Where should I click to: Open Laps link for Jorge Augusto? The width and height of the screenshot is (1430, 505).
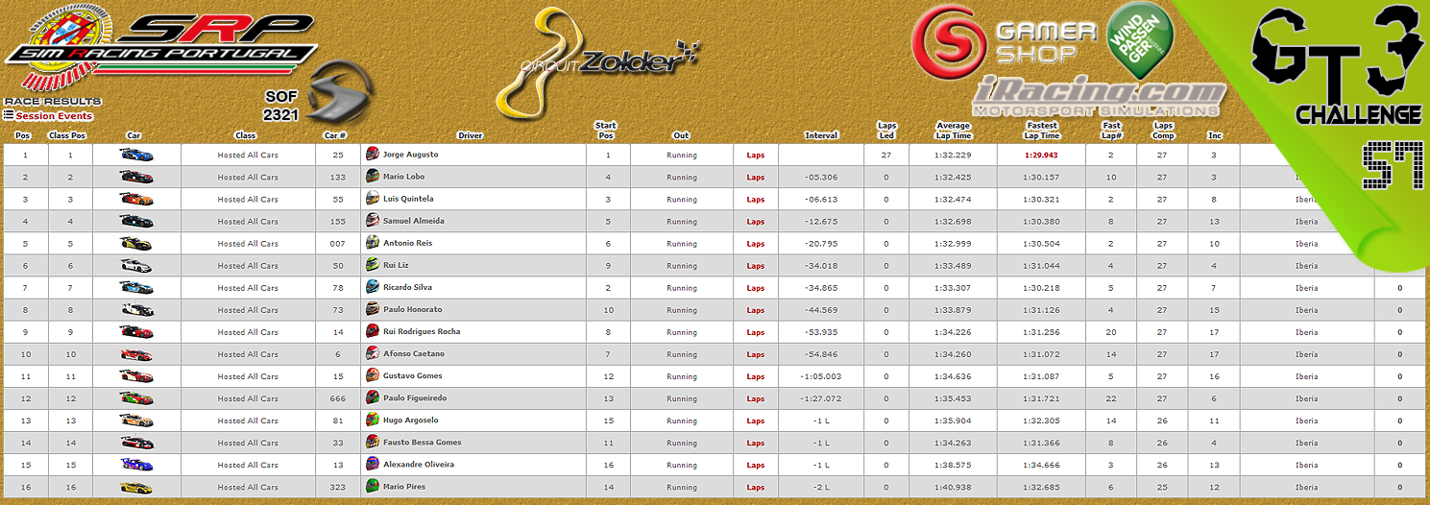756,156
